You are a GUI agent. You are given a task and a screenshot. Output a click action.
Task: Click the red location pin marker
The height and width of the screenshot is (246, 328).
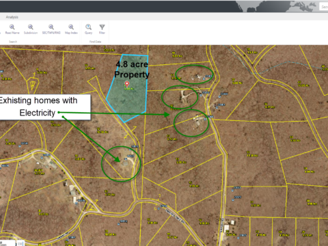(127, 84)
